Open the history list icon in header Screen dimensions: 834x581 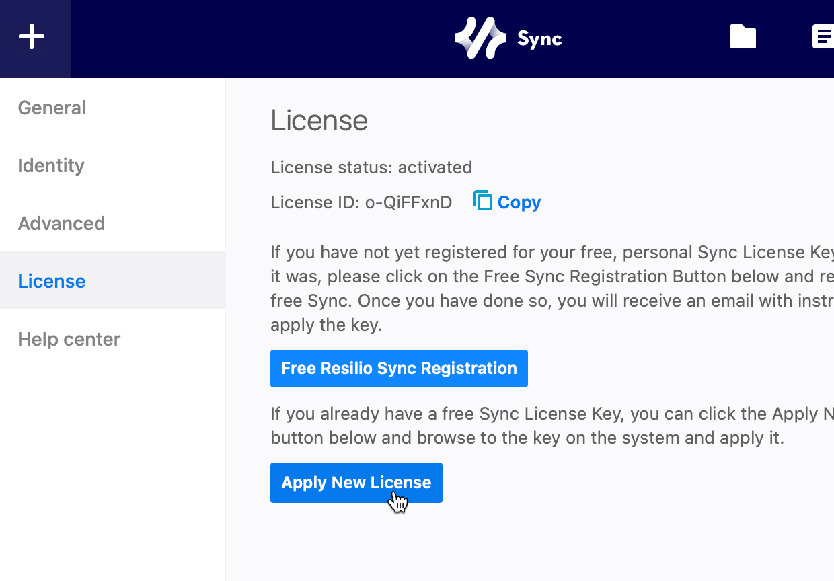click(823, 37)
